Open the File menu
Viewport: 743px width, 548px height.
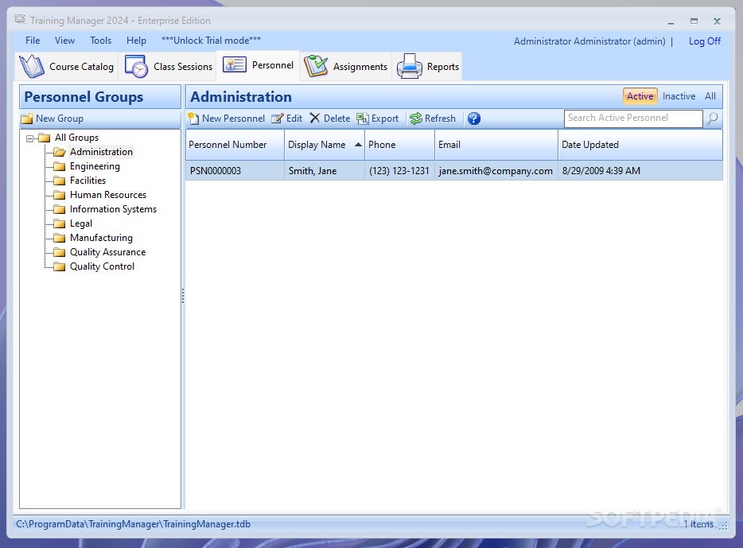[33, 41]
